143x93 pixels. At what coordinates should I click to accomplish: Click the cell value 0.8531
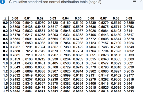click(x=78, y=63)
